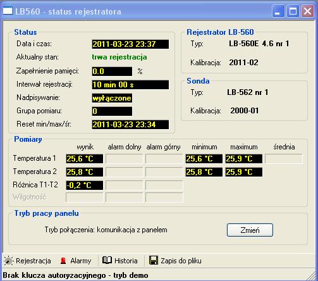Viewport: 318px width, 281px height.
Task: Select Temperatura 1 maximum 25,9 °C field
Action: pos(244,159)
